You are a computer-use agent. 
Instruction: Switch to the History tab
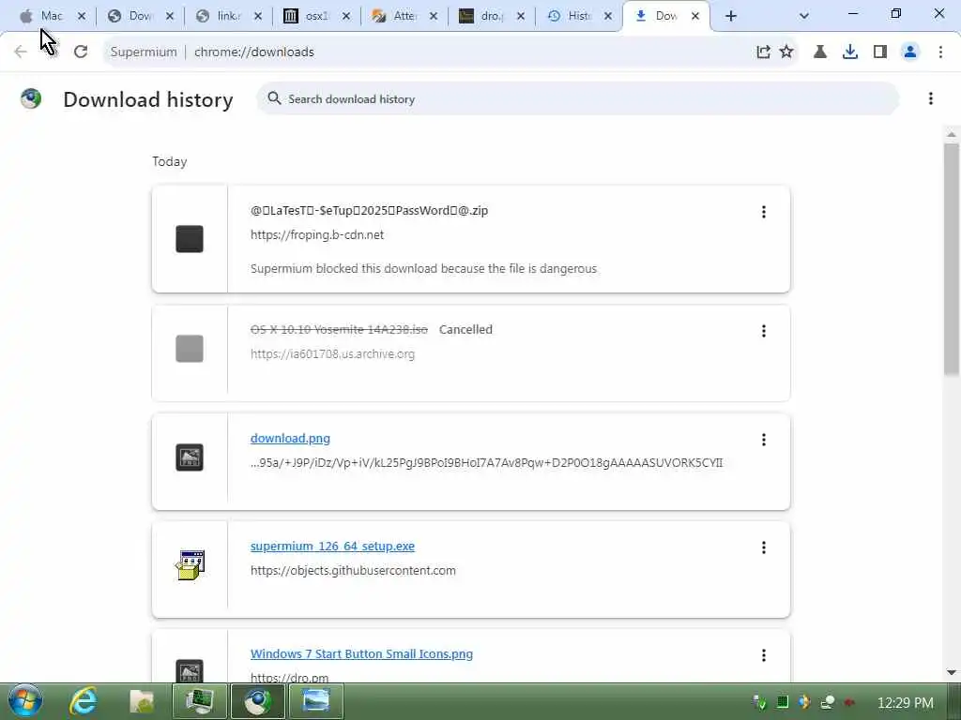click(x=569, y=17)
